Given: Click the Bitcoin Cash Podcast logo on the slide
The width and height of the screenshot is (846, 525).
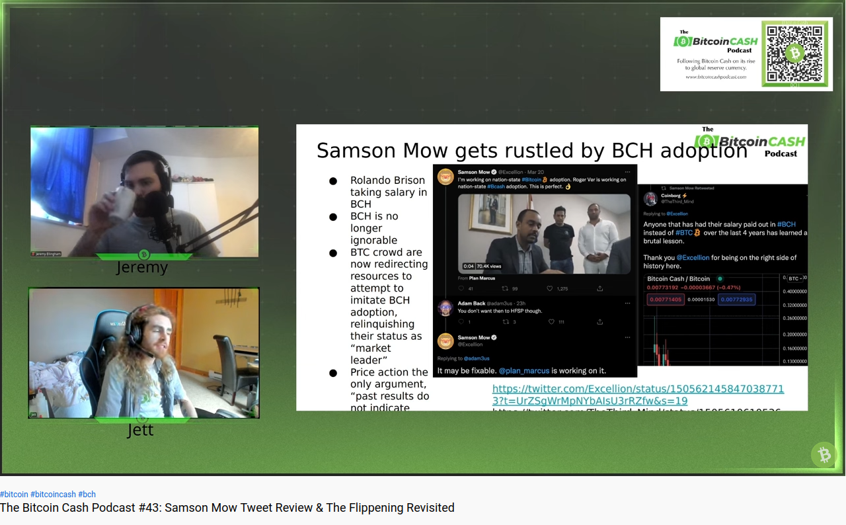Looking at the screenshot, I should [750, 141].
